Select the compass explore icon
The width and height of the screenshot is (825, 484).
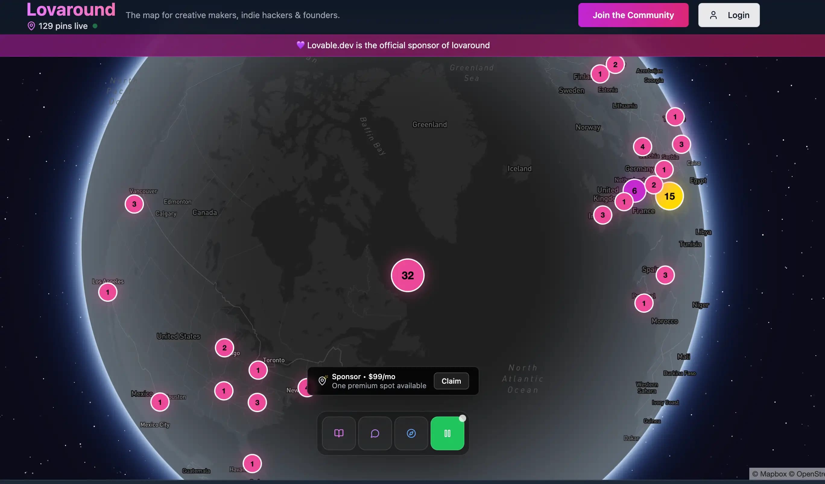411,433
